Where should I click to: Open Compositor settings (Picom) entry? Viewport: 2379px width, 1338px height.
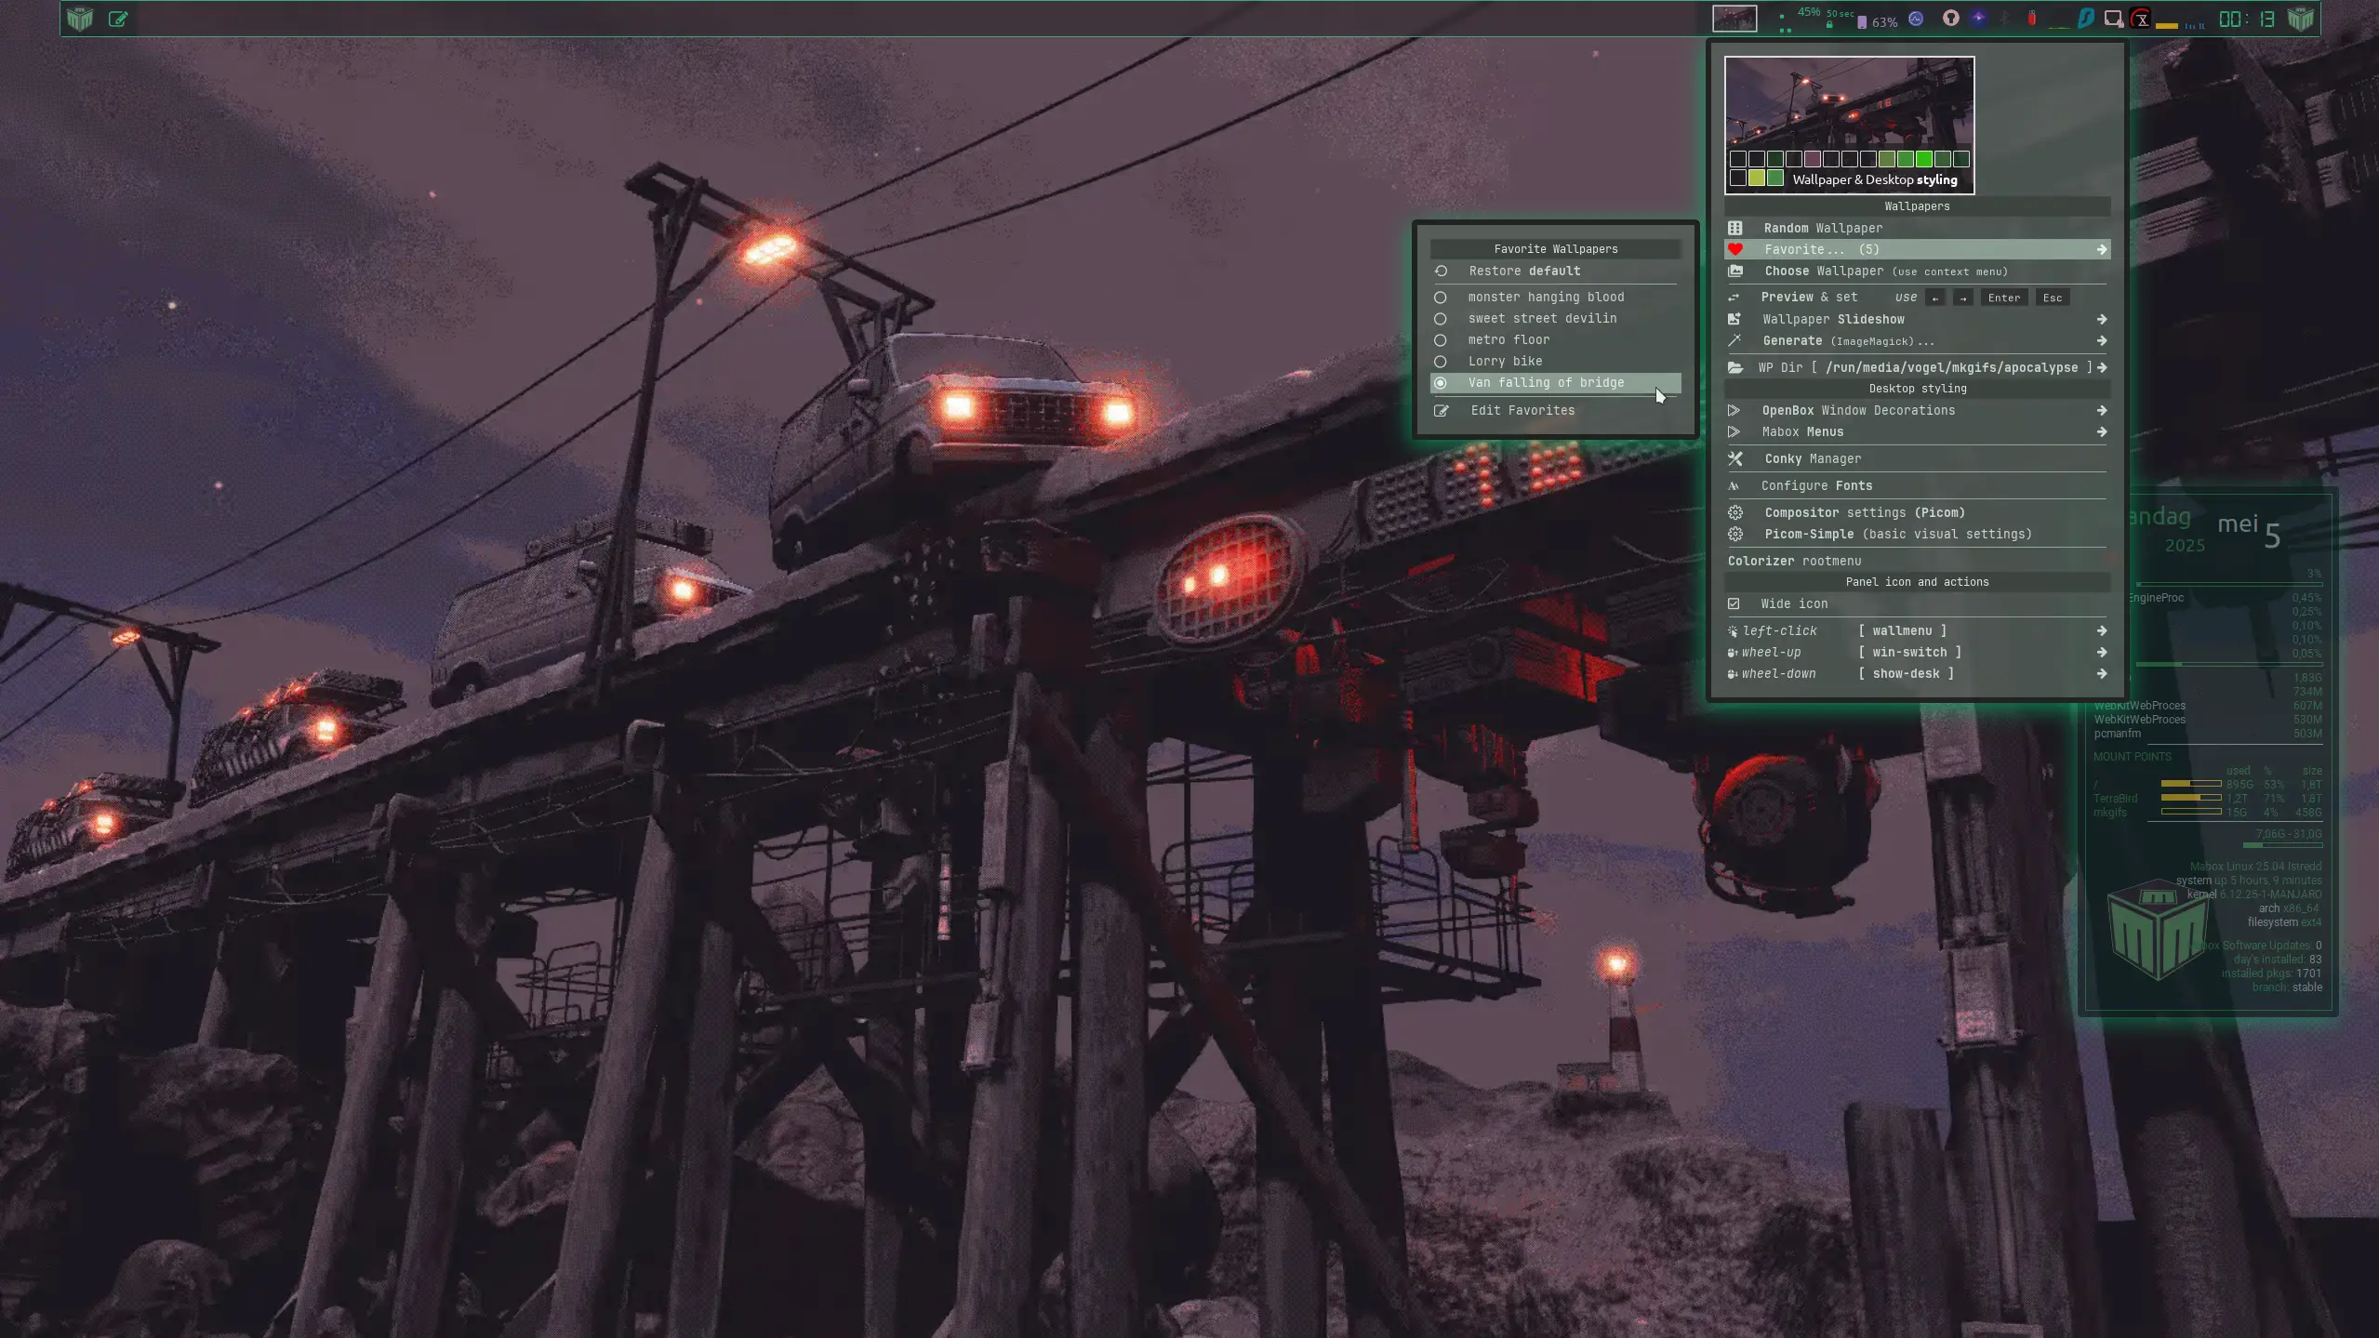tap(1864, 512)
